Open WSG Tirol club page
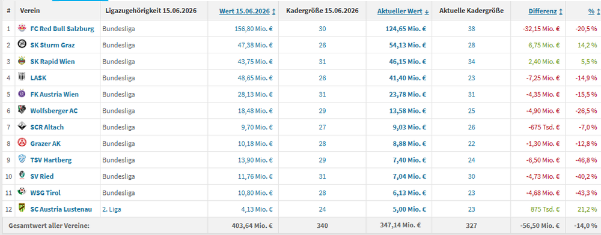This screenshot has height=235, width=601. [x=45, y=193]
